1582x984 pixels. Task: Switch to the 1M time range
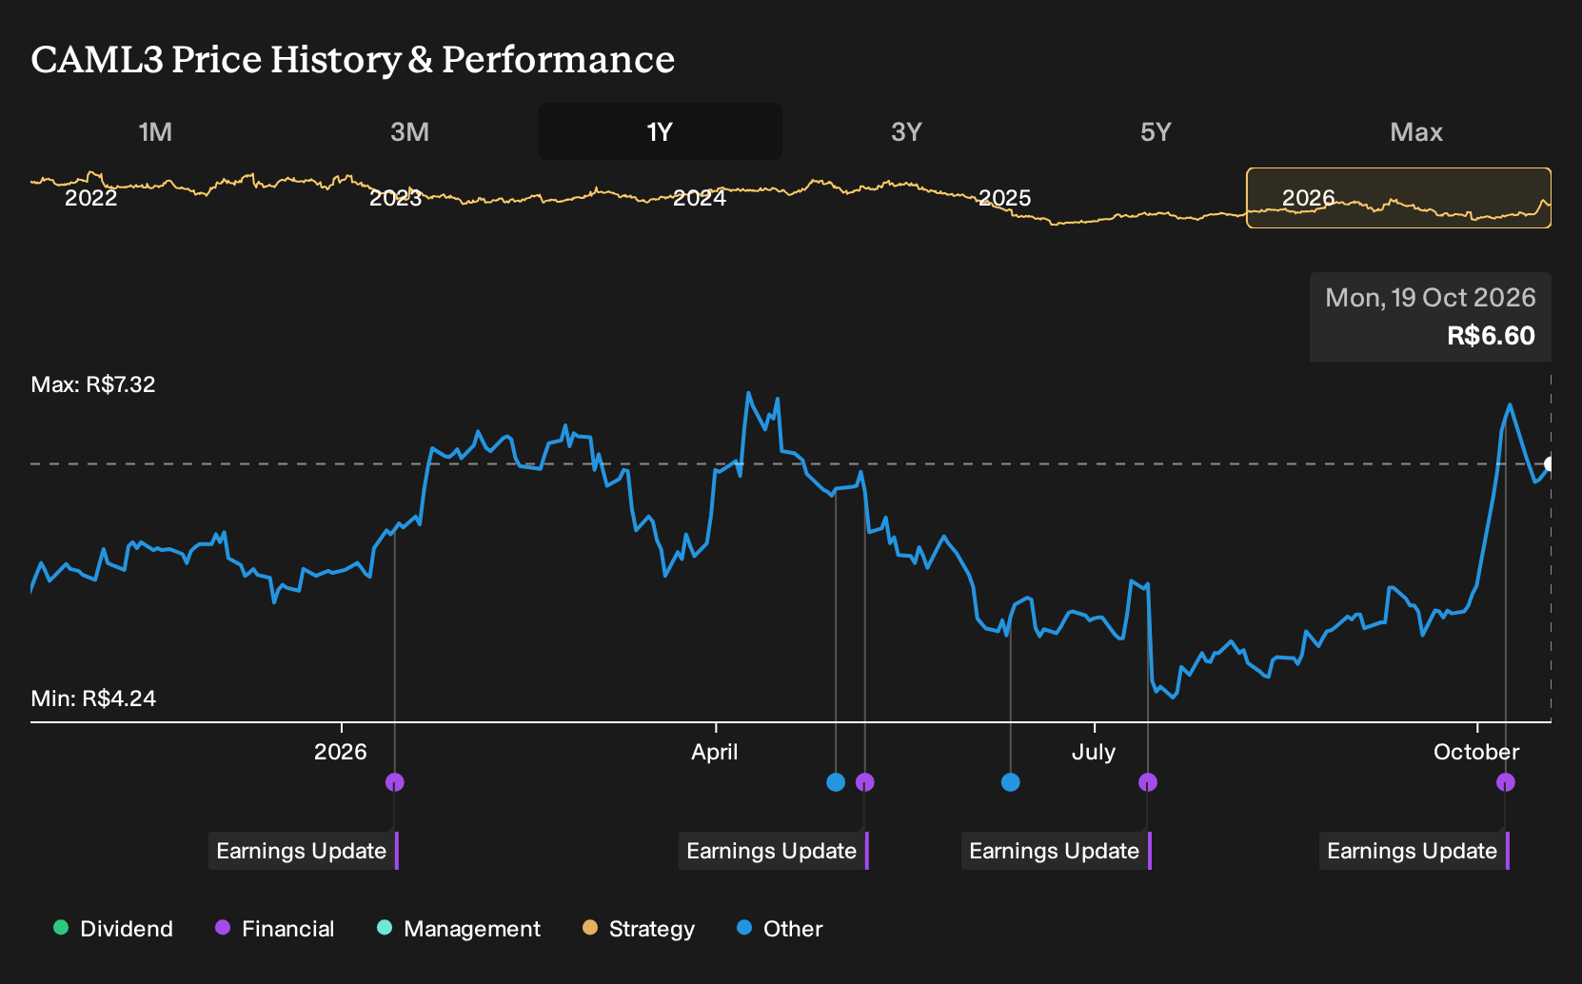point(155,131)
